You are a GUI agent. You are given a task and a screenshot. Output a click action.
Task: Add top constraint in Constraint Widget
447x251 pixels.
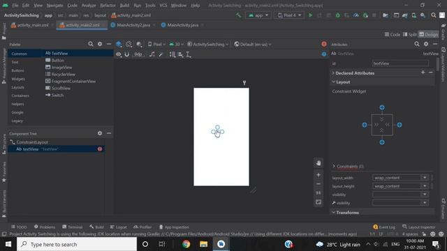point(382,107)
